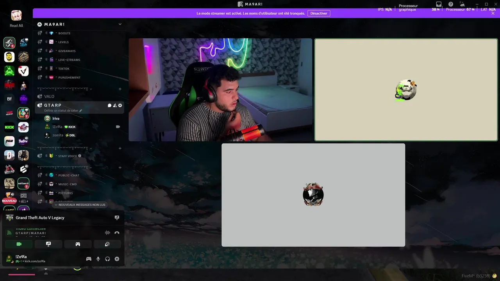Open MA9AR! server dropdown menu
The height and width of the screenshot is (281, 500).
pos(120,24)
